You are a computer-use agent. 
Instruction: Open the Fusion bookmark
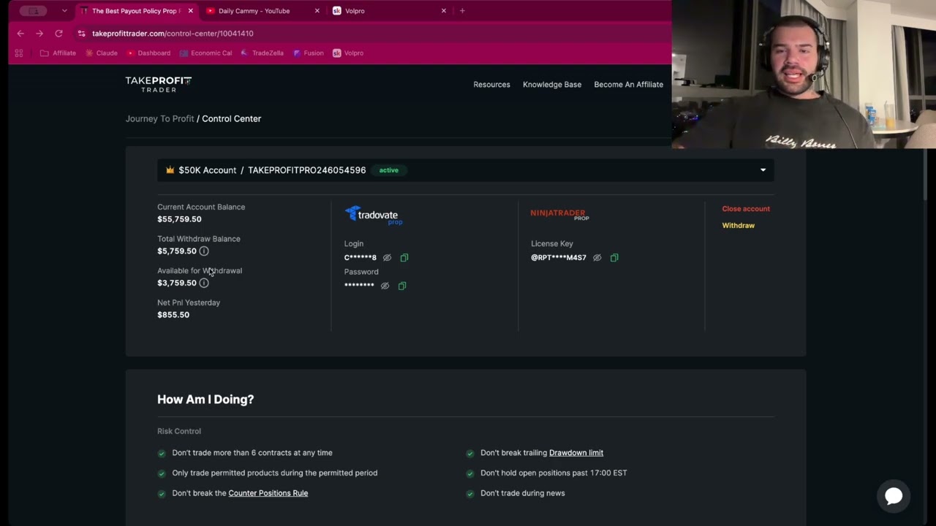pyautogui.click(x=308, y=53)
